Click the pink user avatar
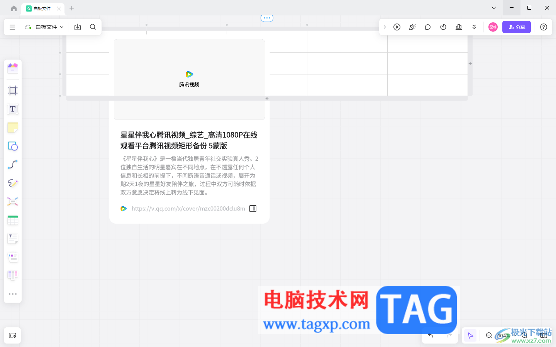 (x=493, y=27)
